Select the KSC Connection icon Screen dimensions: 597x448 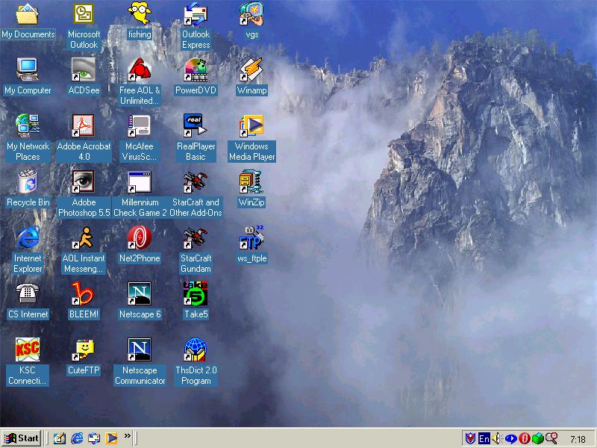[28, 349]
